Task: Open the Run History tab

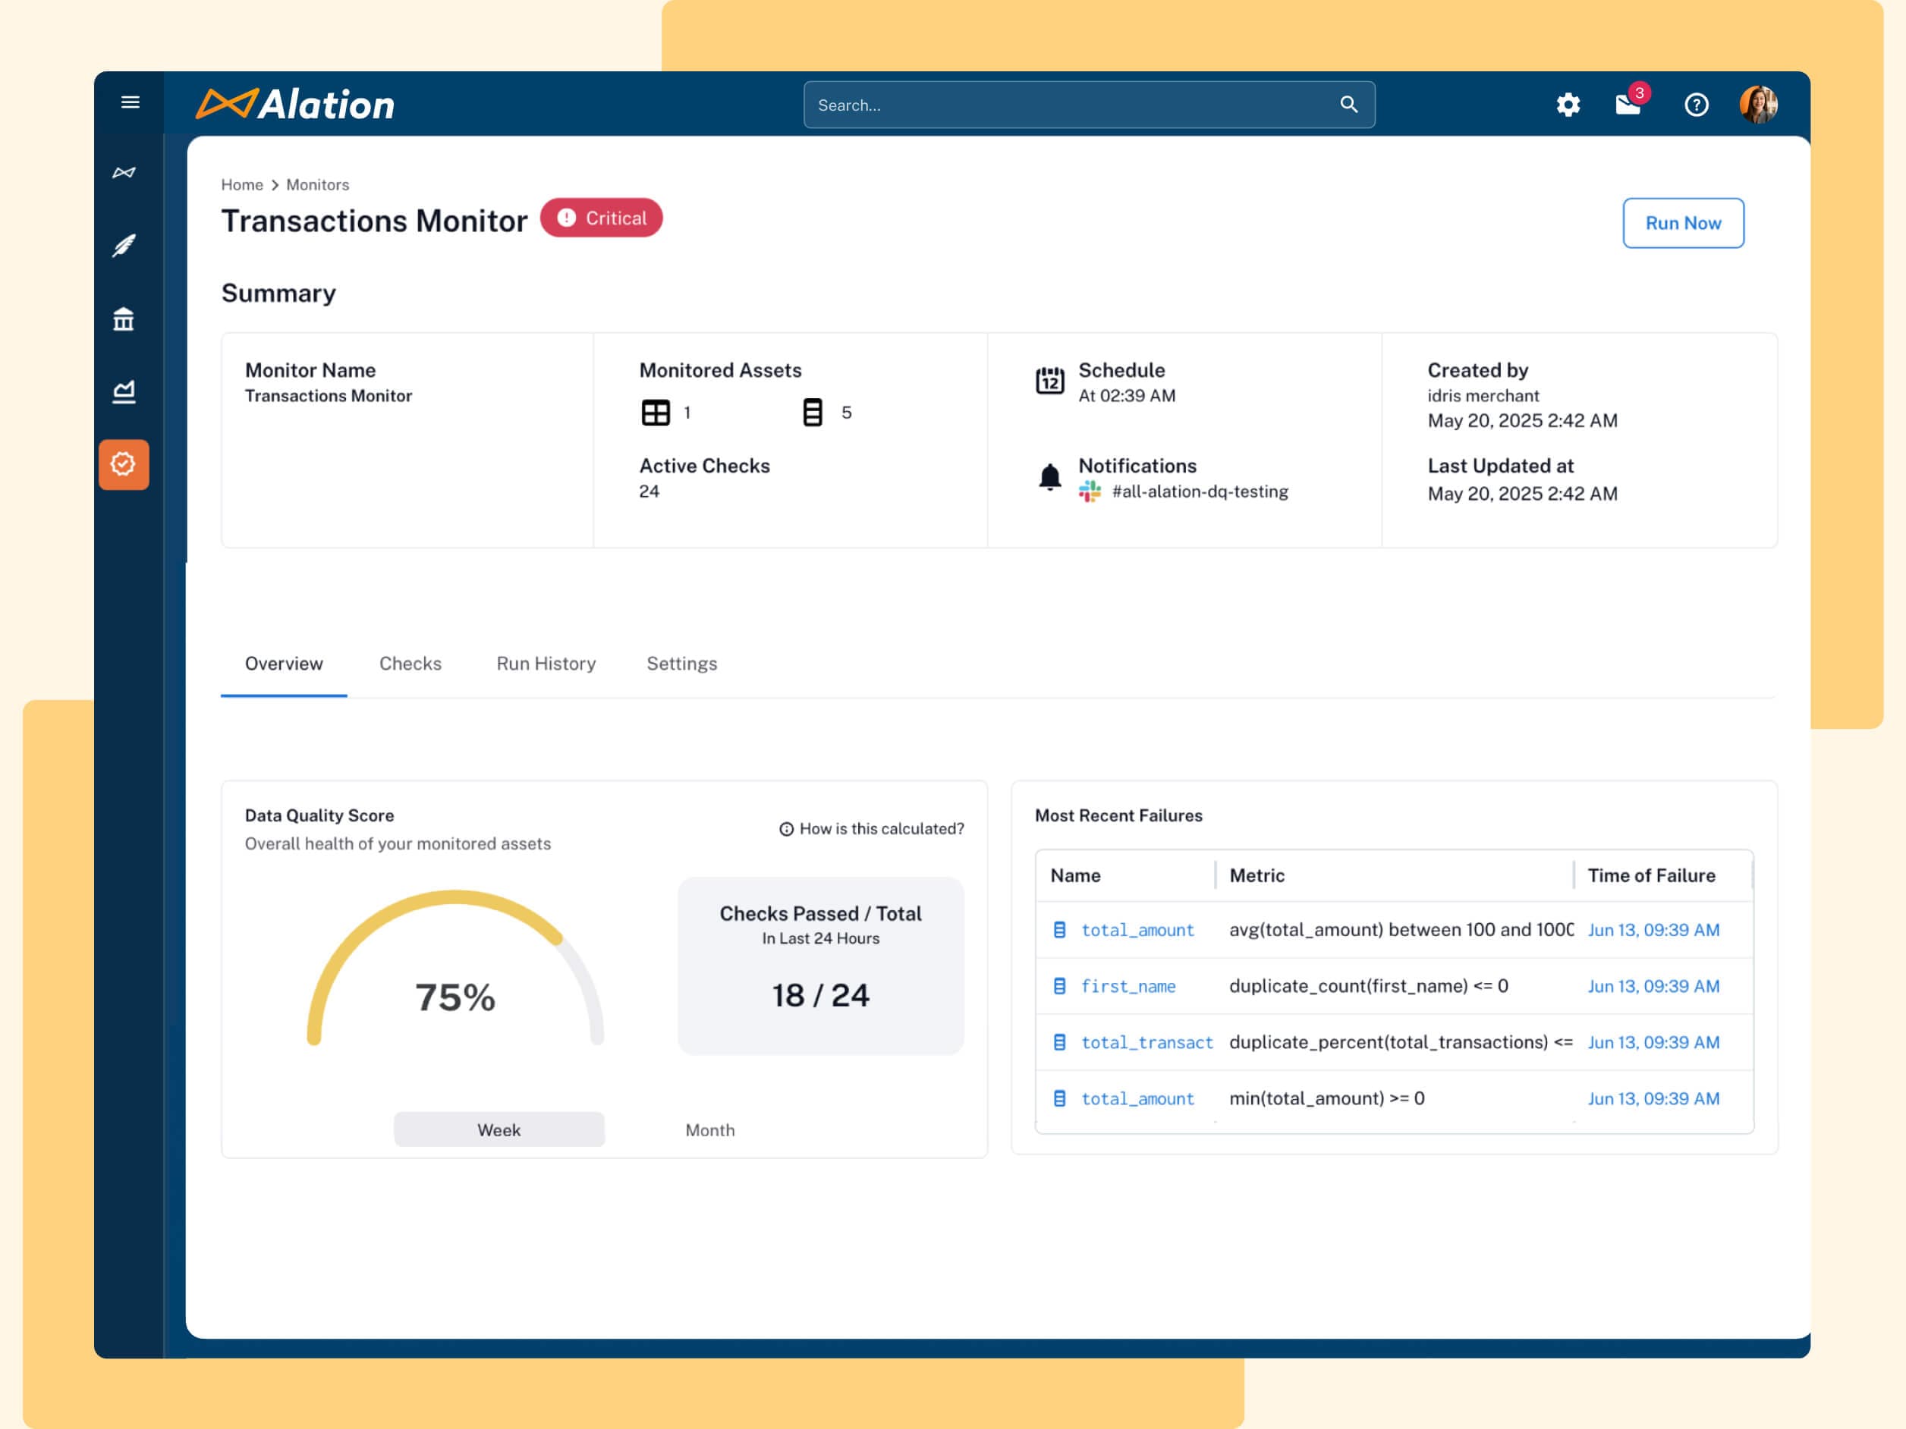Action: [x=546, y=663]
